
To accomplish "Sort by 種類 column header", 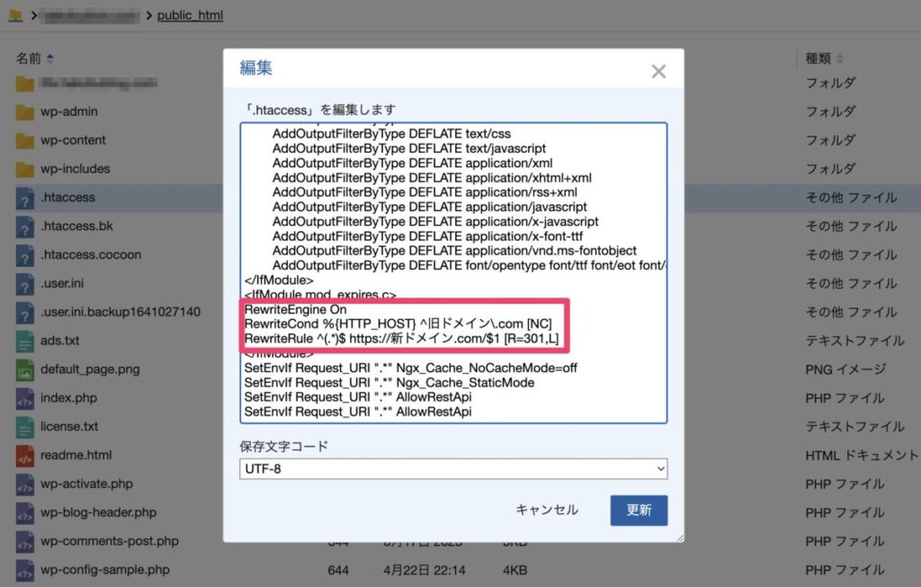I will click(x=823, y=59).
